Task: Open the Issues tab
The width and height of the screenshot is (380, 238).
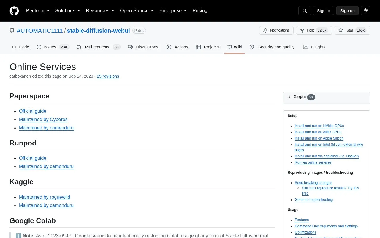Action: pos(53,47)
